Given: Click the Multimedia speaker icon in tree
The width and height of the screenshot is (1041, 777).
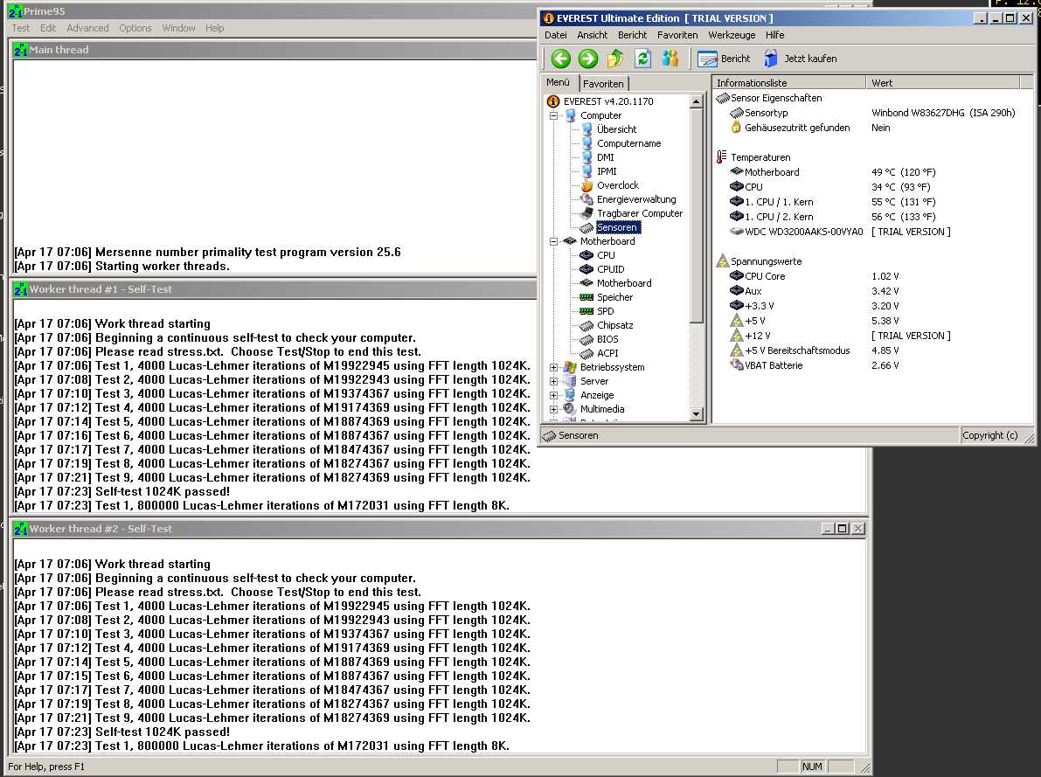Looking at the screenshot, I should [x=570, y=409].
